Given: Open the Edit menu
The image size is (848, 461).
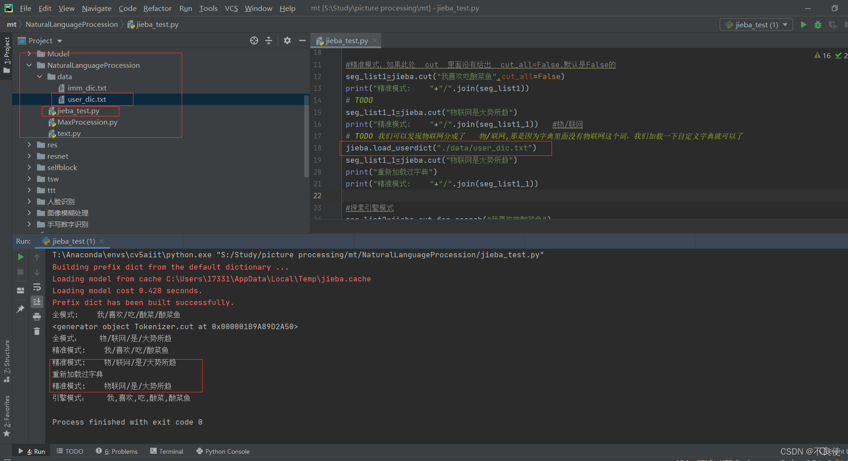Looking at the screenshot, I should pos(45,8).
